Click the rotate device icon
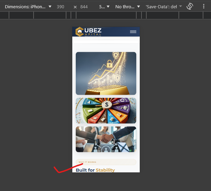 coord(190,6)
